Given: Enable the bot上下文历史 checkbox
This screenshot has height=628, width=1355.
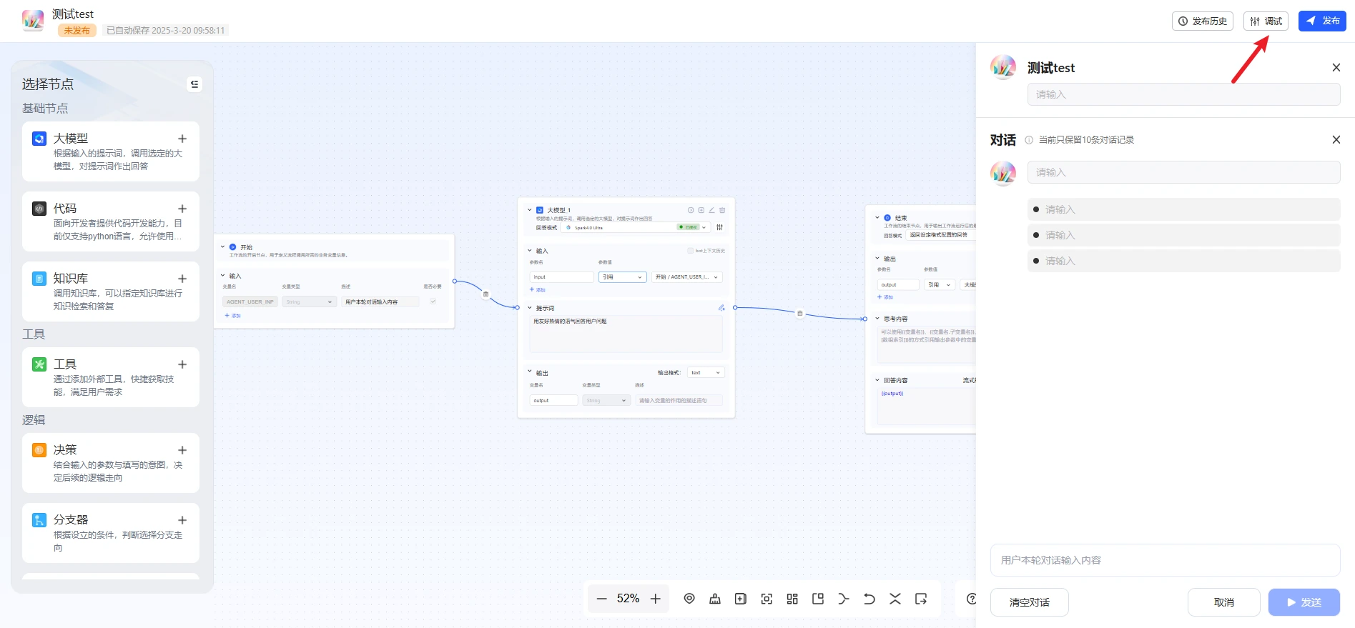Looking at the screenshot, I should pyautogui.click(x=690, y=251).
